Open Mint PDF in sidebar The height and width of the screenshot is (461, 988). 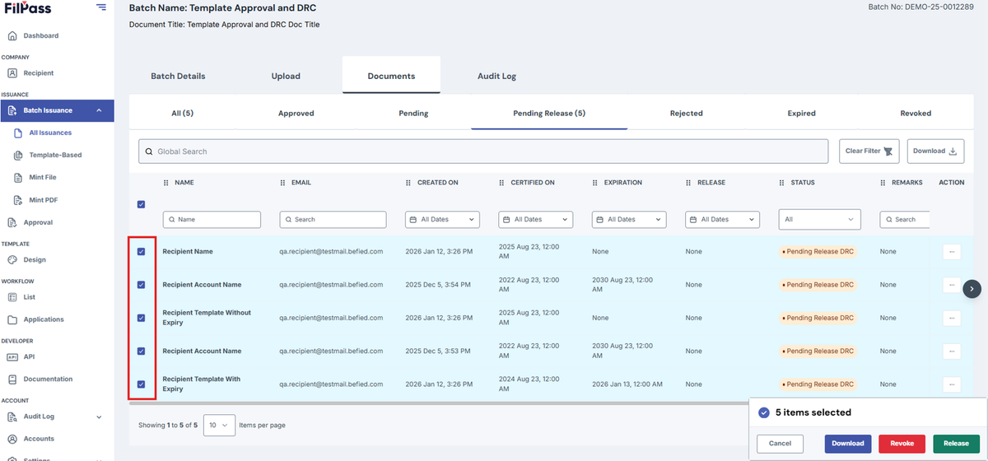pyautogui.click(x=42, y=199)
